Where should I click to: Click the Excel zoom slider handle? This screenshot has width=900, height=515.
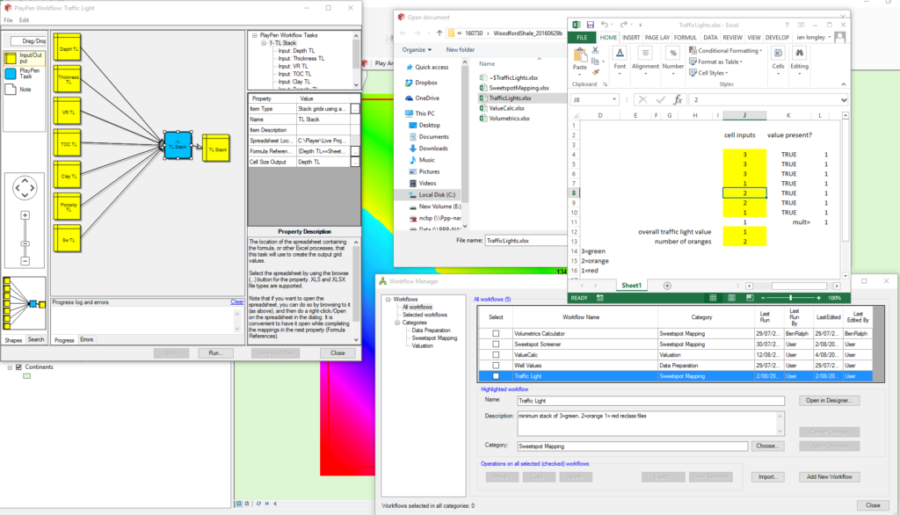(x=790, y=299)
